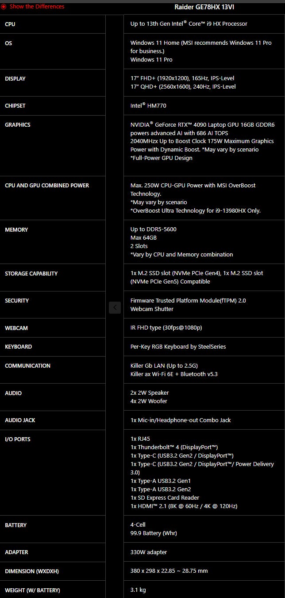
Task: Select the DISPLAY spec row label
Action: pos(15,79)
